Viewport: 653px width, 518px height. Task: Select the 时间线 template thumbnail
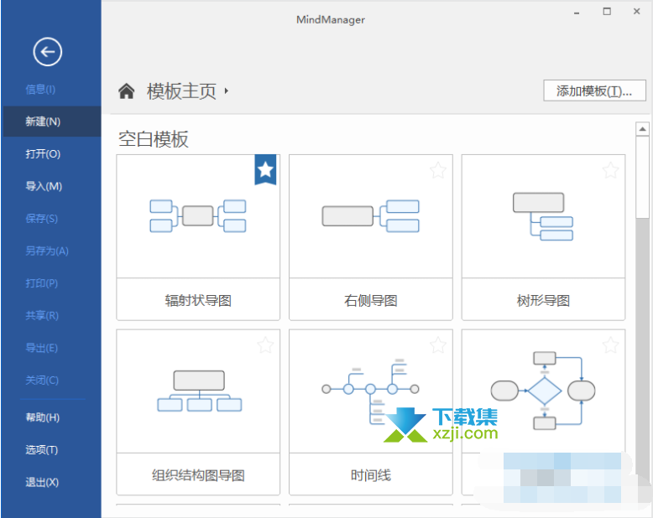[x=371, y=391]
